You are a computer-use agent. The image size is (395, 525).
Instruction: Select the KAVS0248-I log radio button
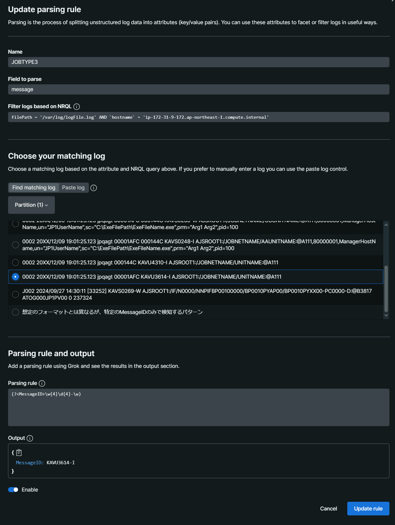point(15,245)
